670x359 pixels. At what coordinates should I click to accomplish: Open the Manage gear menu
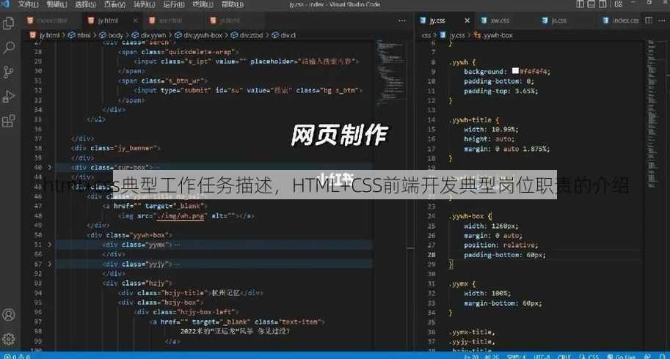[9, 339]
